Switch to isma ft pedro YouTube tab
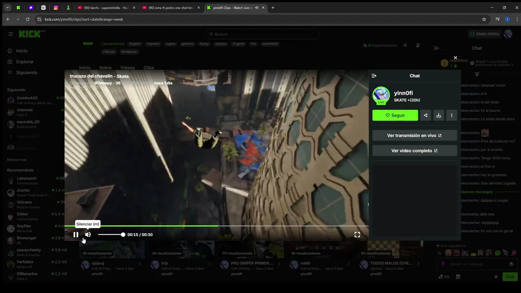This screenshot has width=521, height=293. (171, 8)
